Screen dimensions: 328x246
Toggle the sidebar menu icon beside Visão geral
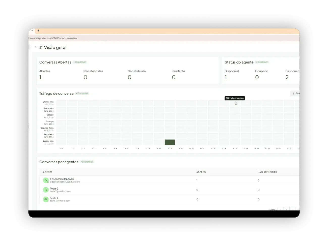point(35,47)
